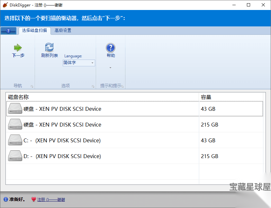Close the DiskDigger window
Image resolution: width=271 pixels, height=208 pixels.
263,5
